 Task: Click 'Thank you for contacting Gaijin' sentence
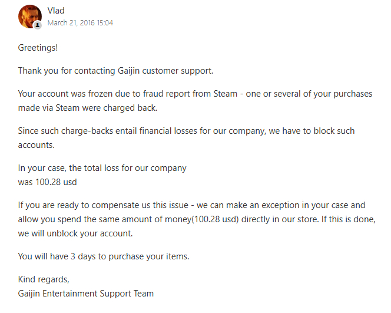115,71
